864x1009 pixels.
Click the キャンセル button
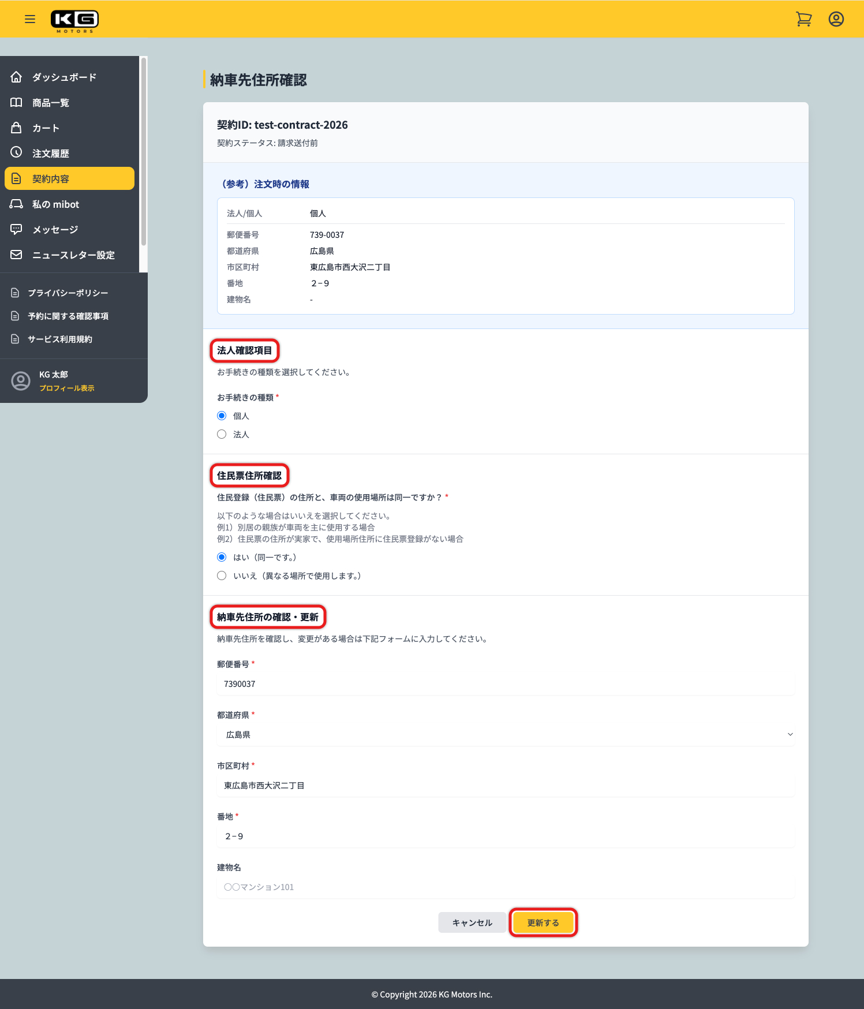(x=472, y=922)
